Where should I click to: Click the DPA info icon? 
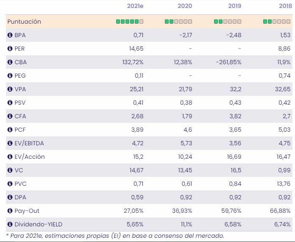click(x=10, y=197)
